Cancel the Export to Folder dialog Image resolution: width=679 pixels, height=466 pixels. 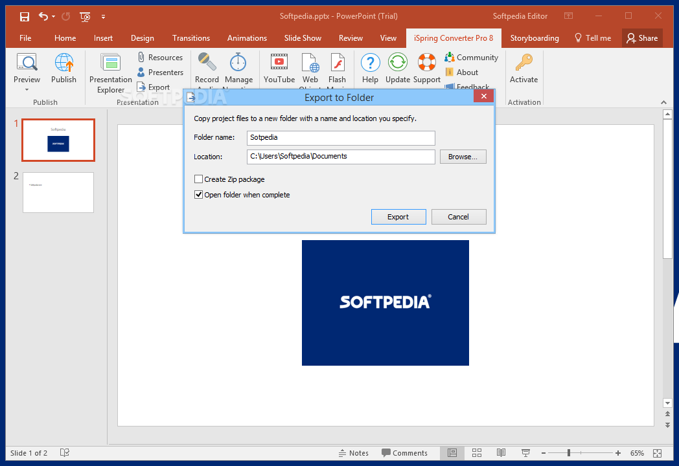tap(459, 217)
